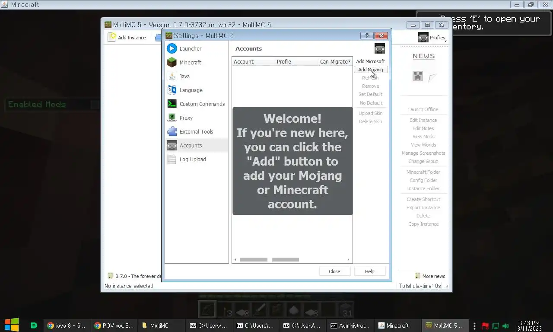Click the 0.7.0 news headline in status bar
Viewport: 553px width, 332px height.
pyautogui.click(x=134, y=276)
